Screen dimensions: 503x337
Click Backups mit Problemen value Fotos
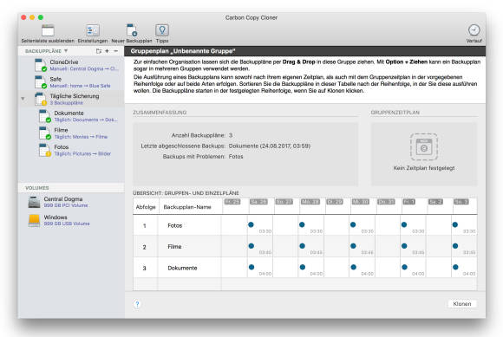tap(236, 156)
